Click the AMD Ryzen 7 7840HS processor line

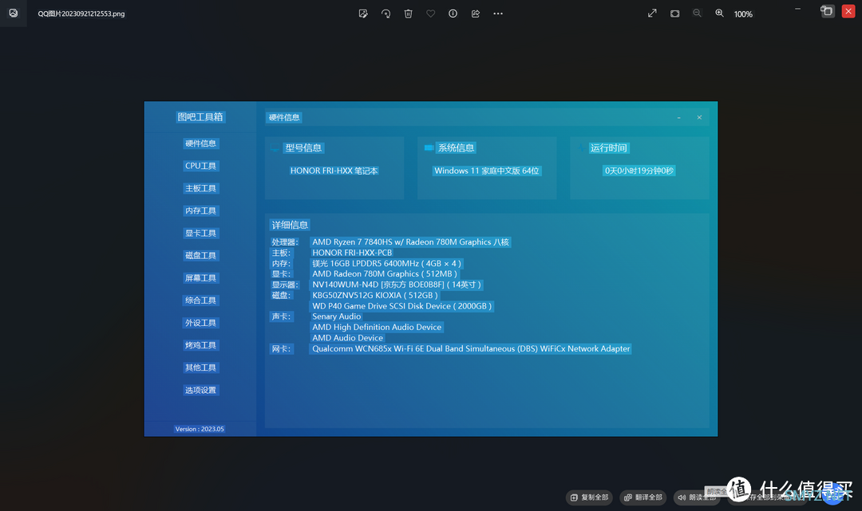(x=411, y=242)
